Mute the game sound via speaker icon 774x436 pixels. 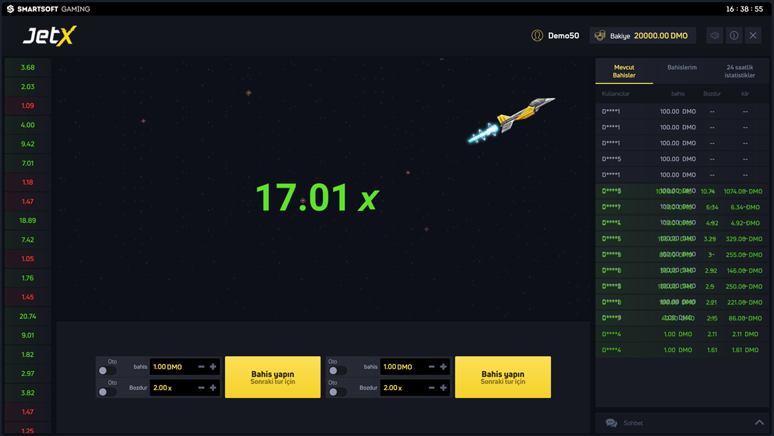714,35
